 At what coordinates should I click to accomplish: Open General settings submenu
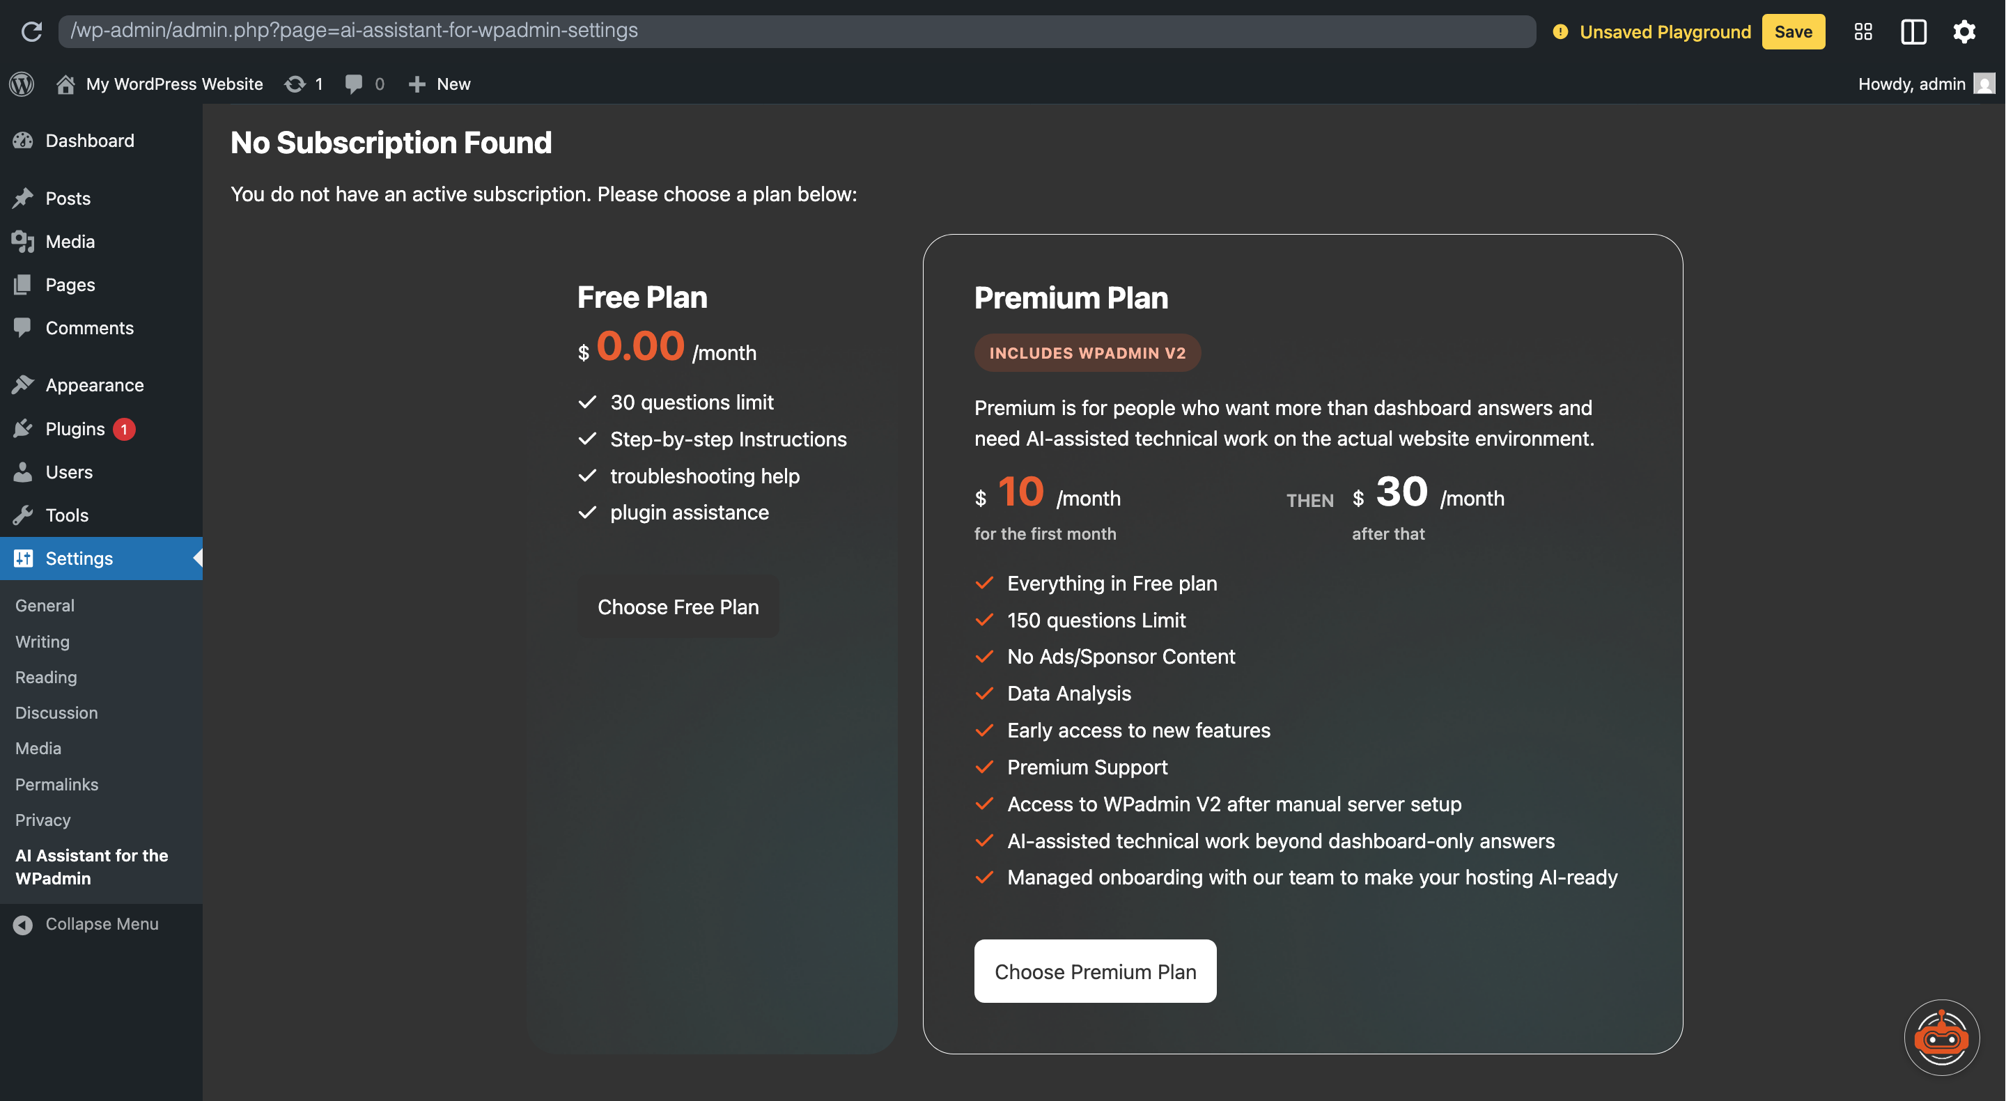tap(45, 605)
